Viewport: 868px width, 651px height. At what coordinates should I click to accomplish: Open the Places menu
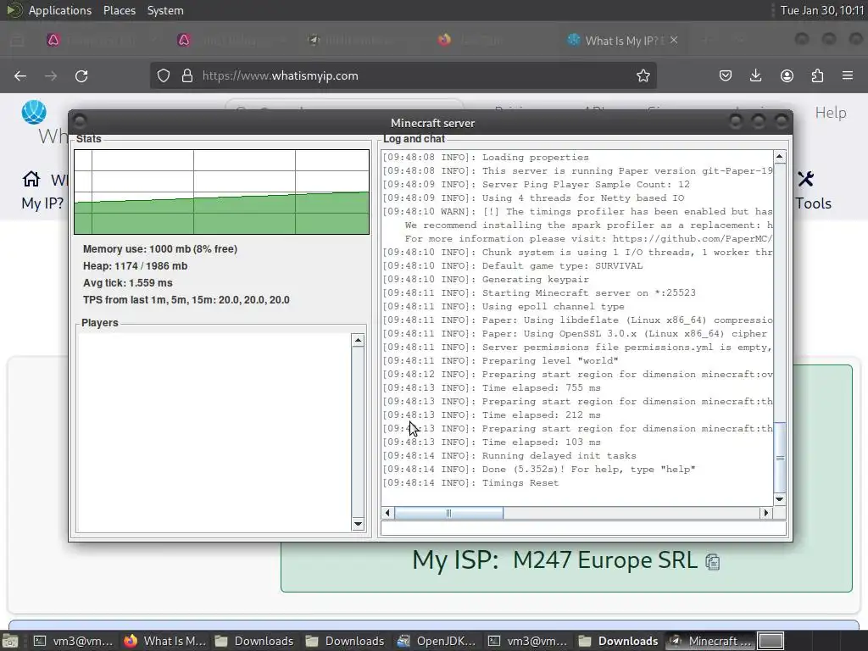coord(119,10)
